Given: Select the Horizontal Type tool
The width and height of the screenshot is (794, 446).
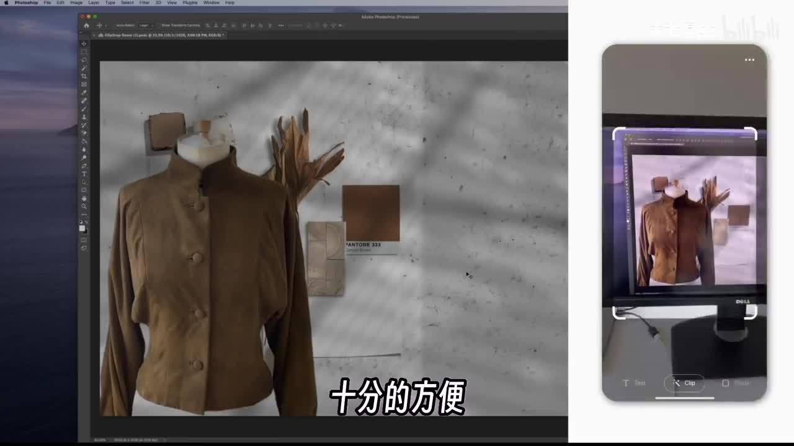Looking at the screenshot, I should pos(84,174).
